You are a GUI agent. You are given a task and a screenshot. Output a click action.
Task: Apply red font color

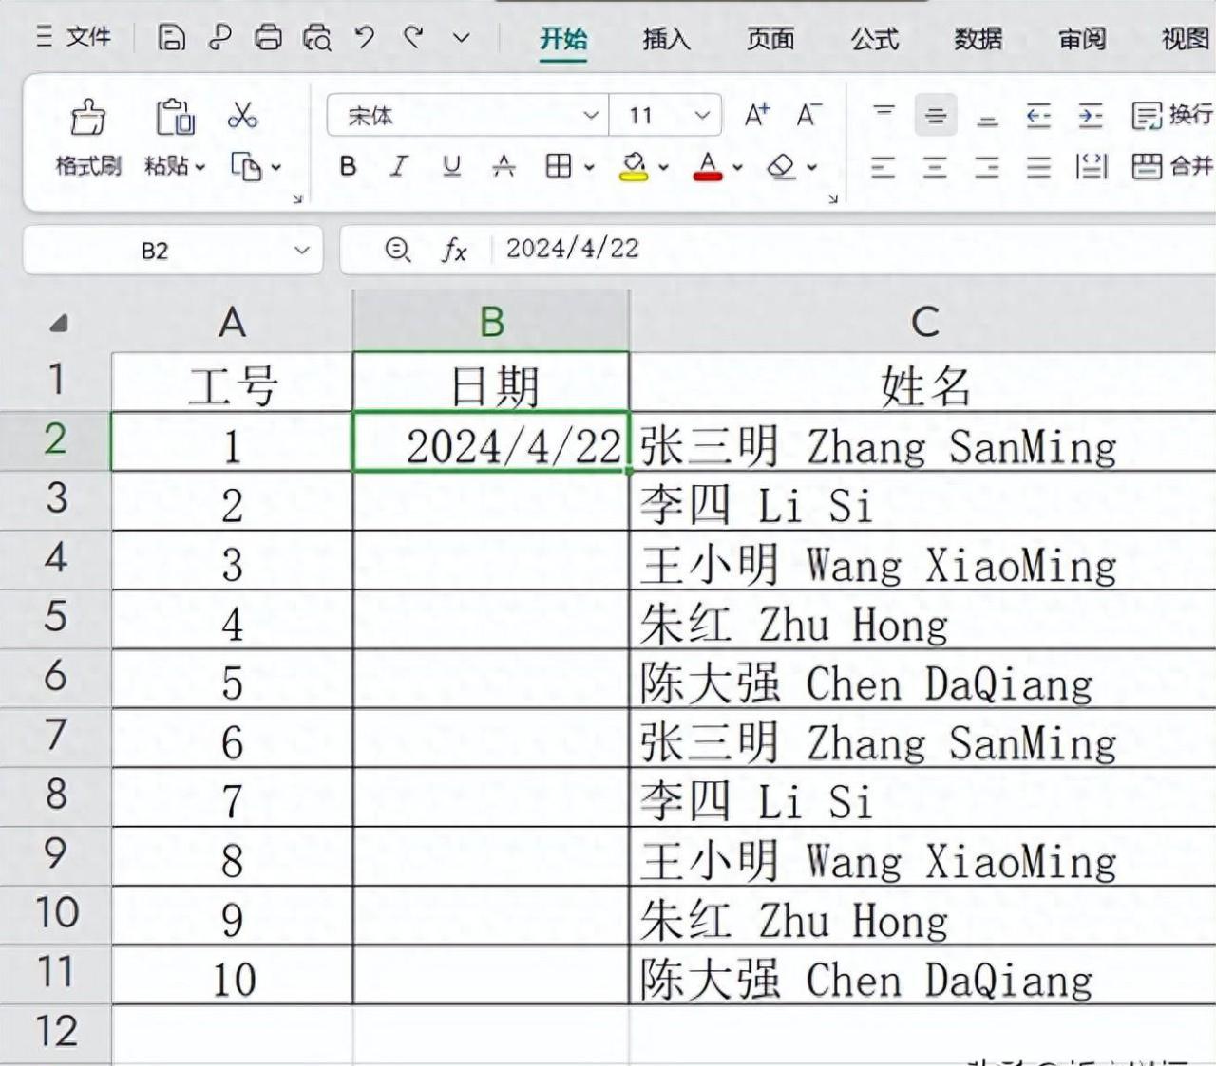[x=708, y=166]
